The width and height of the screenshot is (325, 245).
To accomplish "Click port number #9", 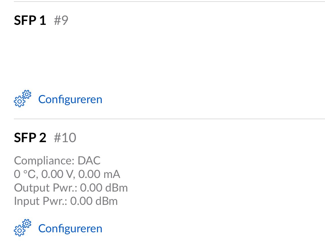I will tap(61, 21).
